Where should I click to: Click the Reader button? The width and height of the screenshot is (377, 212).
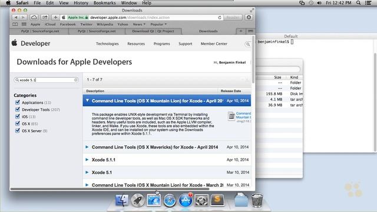[233, 17]
